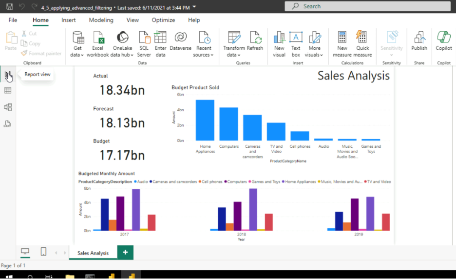Switch to the Insert ribbon tab

pyautogui.click(x=69, y=20)
